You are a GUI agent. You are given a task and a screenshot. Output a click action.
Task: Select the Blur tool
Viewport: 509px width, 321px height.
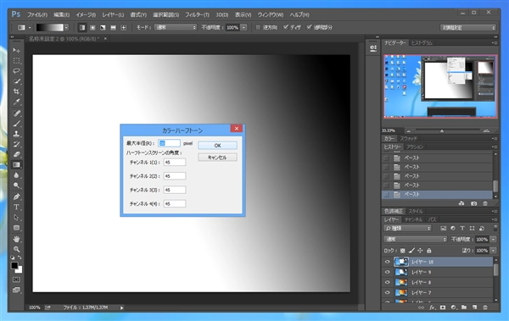pos(16,175)
